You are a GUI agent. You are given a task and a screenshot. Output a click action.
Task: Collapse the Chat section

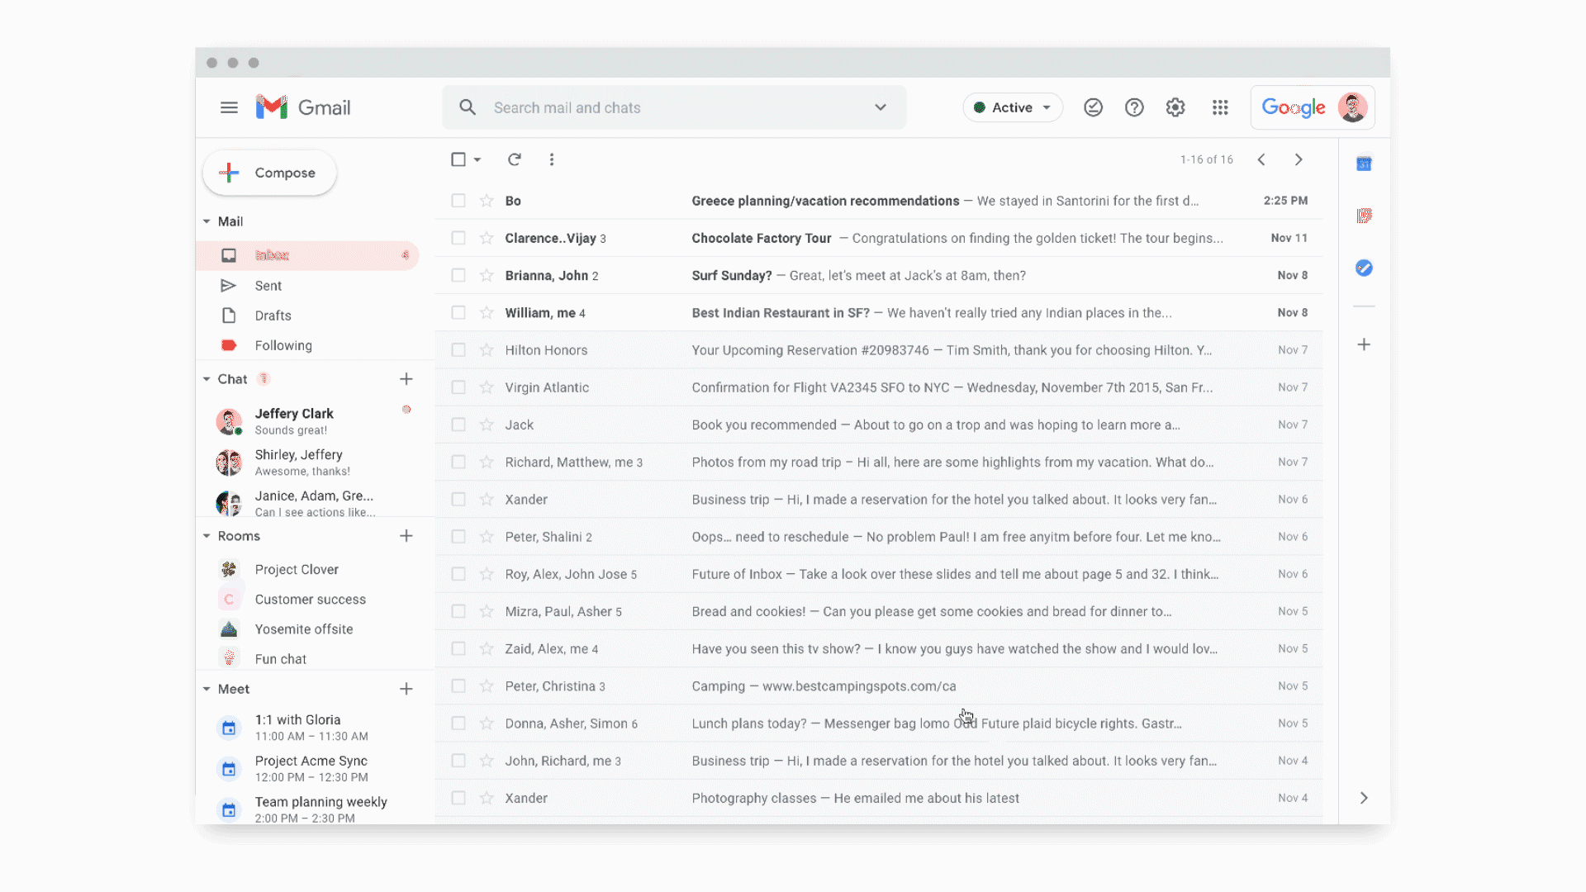206,378
